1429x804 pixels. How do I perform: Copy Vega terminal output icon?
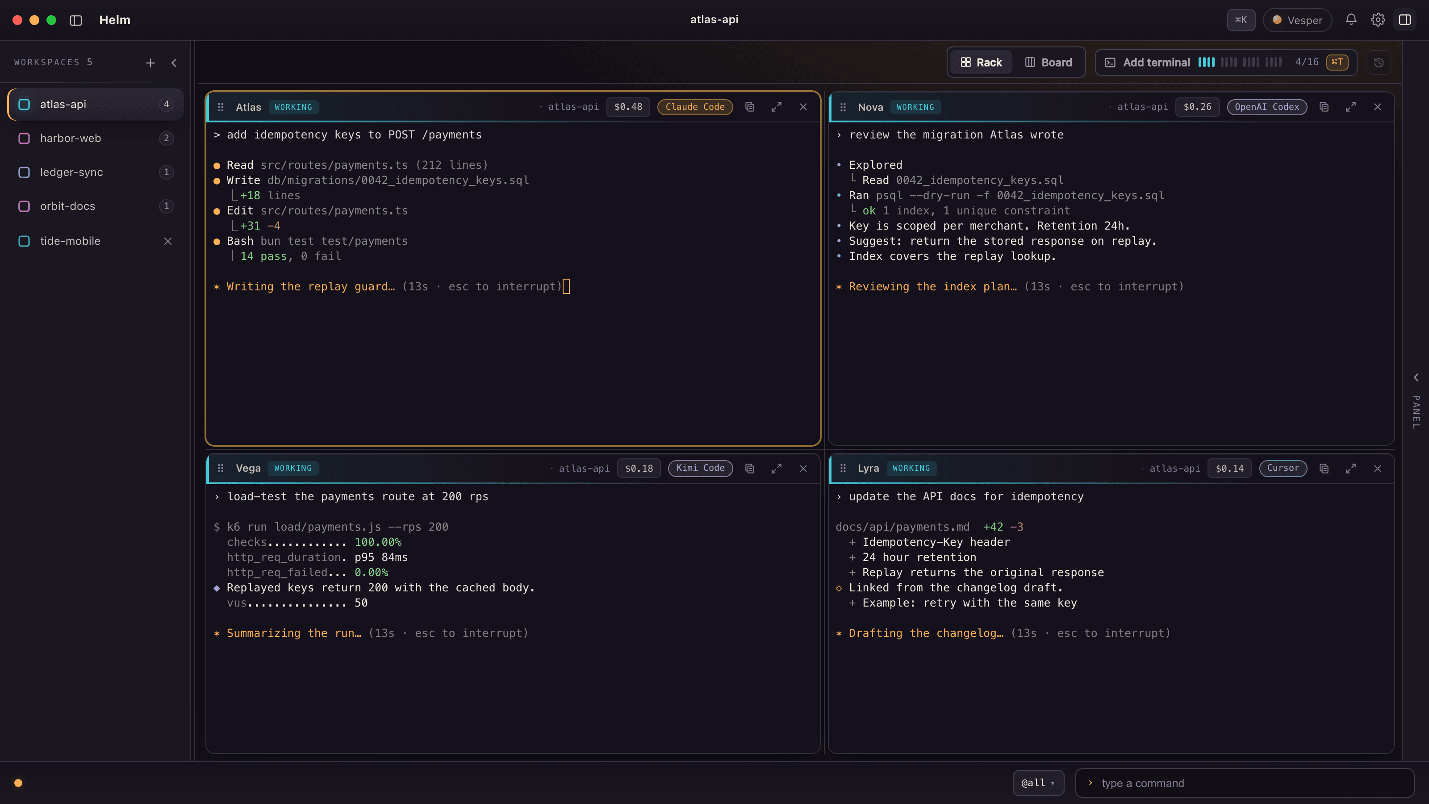[x=749, y=468]
